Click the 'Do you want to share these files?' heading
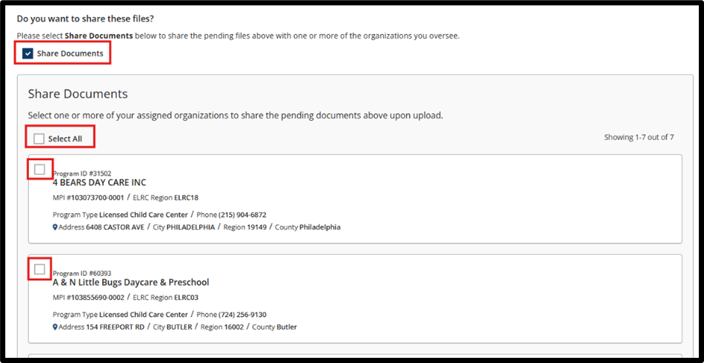The width and height of the screenshot is (704, 363). coord(88,19)
